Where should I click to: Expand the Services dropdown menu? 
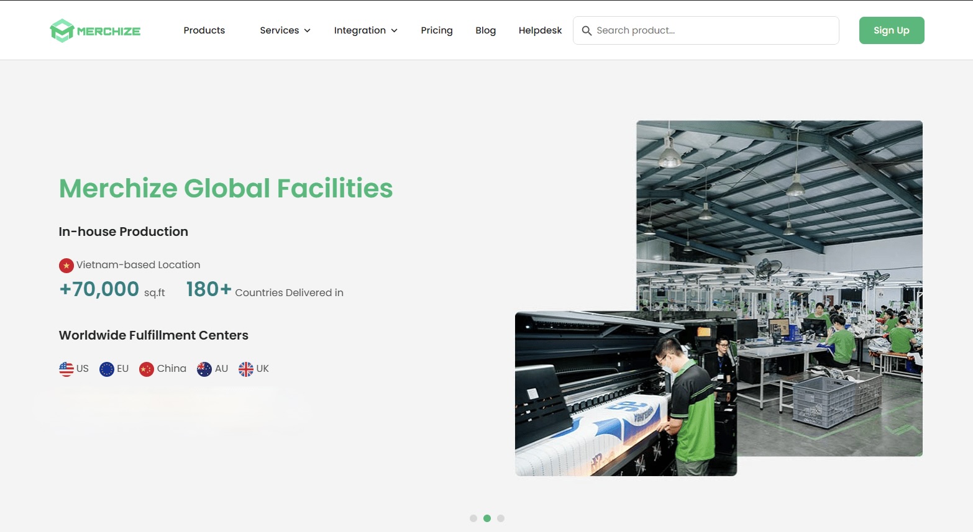click(285, 30)
